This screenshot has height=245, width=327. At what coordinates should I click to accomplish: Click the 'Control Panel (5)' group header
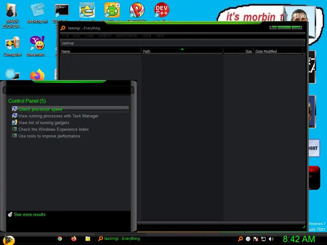[27, 101]
